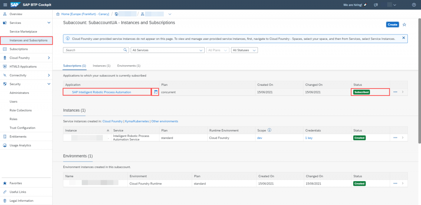Click the page vertical scrollbar
The image size is (421, 205).
[419, 80]
